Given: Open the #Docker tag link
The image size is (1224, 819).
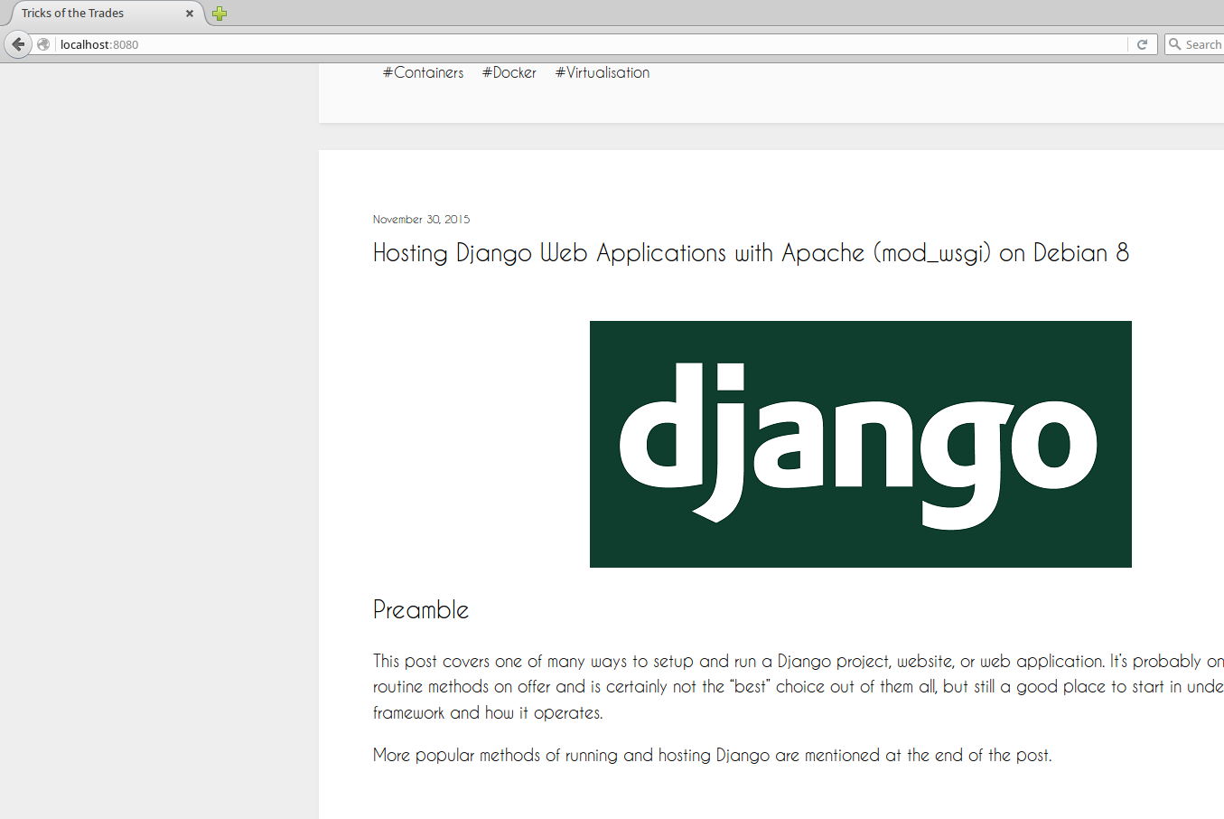Looking at the screenshot, I should click(x=509, y=72).
